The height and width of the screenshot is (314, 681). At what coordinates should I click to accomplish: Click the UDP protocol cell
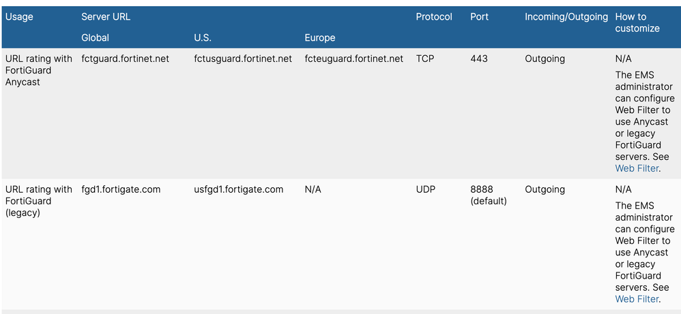426,189
